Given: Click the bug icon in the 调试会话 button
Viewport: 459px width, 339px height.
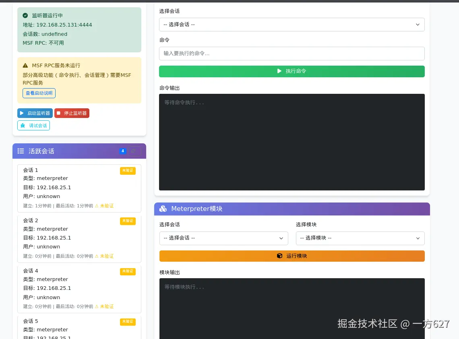Looking at the screenshot, I should point(23,126).
